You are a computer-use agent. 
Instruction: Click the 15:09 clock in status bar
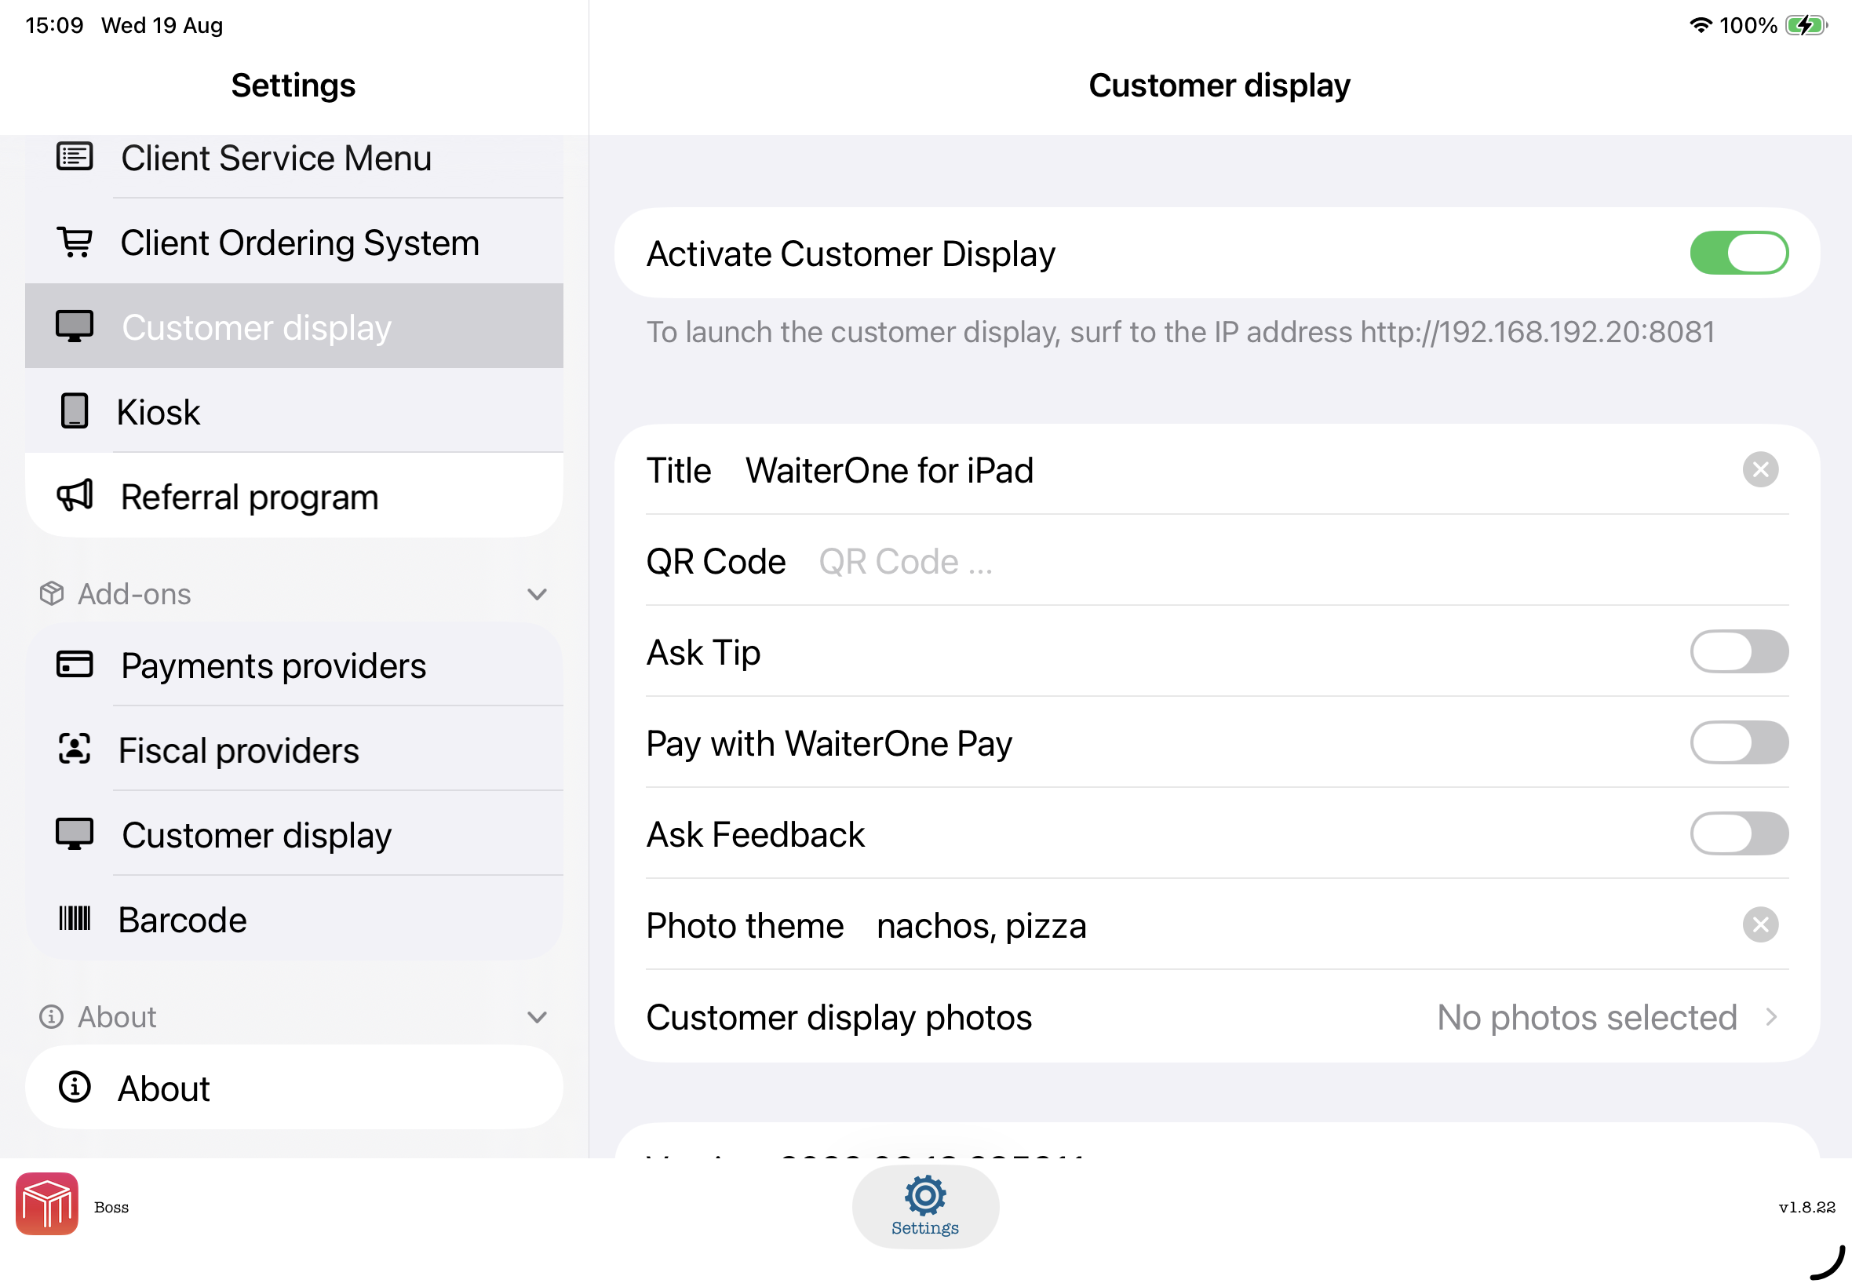point(54,25)
